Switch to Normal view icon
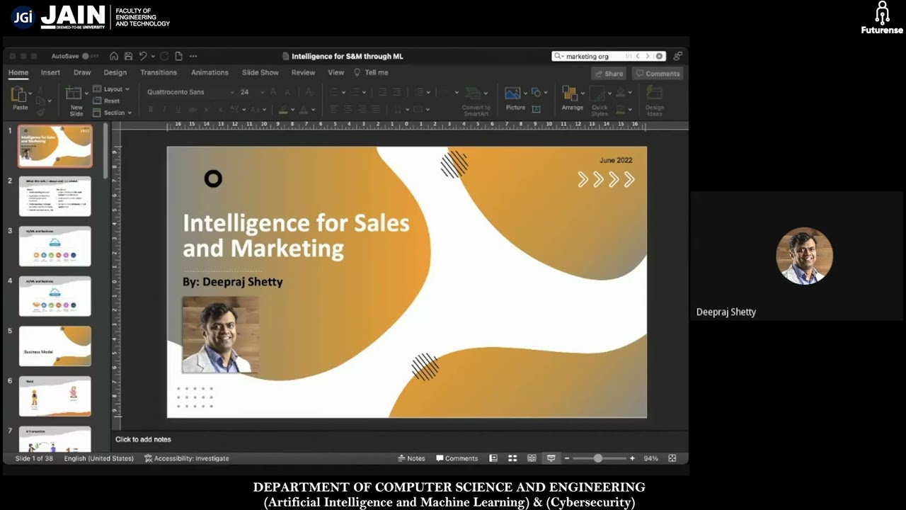Viewport: 906px width, 510px height. [x=493, y=458]
